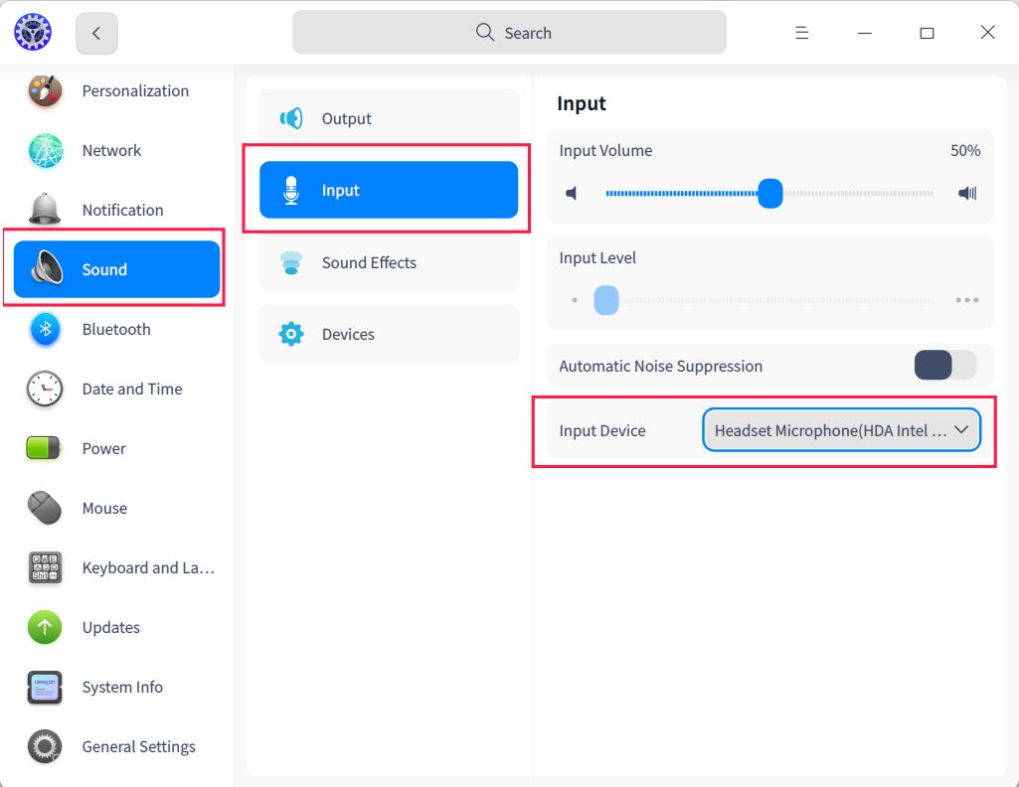Expand the Input Device dropdown
This screenshot has width=1019, height=787.
pyautogui.click(x=841, y=430)
